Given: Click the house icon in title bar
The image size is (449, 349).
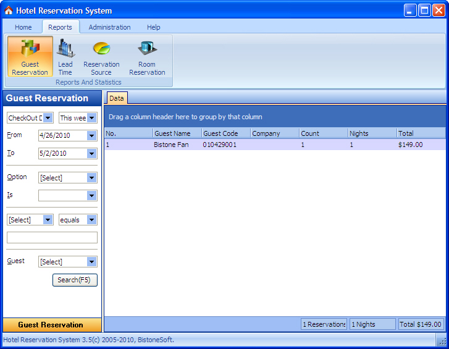Looking at the screenshot, I should (x=9, y=11).
